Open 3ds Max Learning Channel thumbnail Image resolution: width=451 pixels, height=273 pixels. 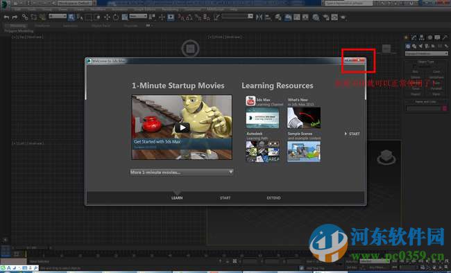tap(262, 118)
